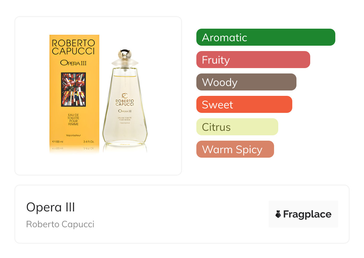Click the pale green Citrus accord bar
The height and width of the screenshot is (258, 364).
(237, 127)
